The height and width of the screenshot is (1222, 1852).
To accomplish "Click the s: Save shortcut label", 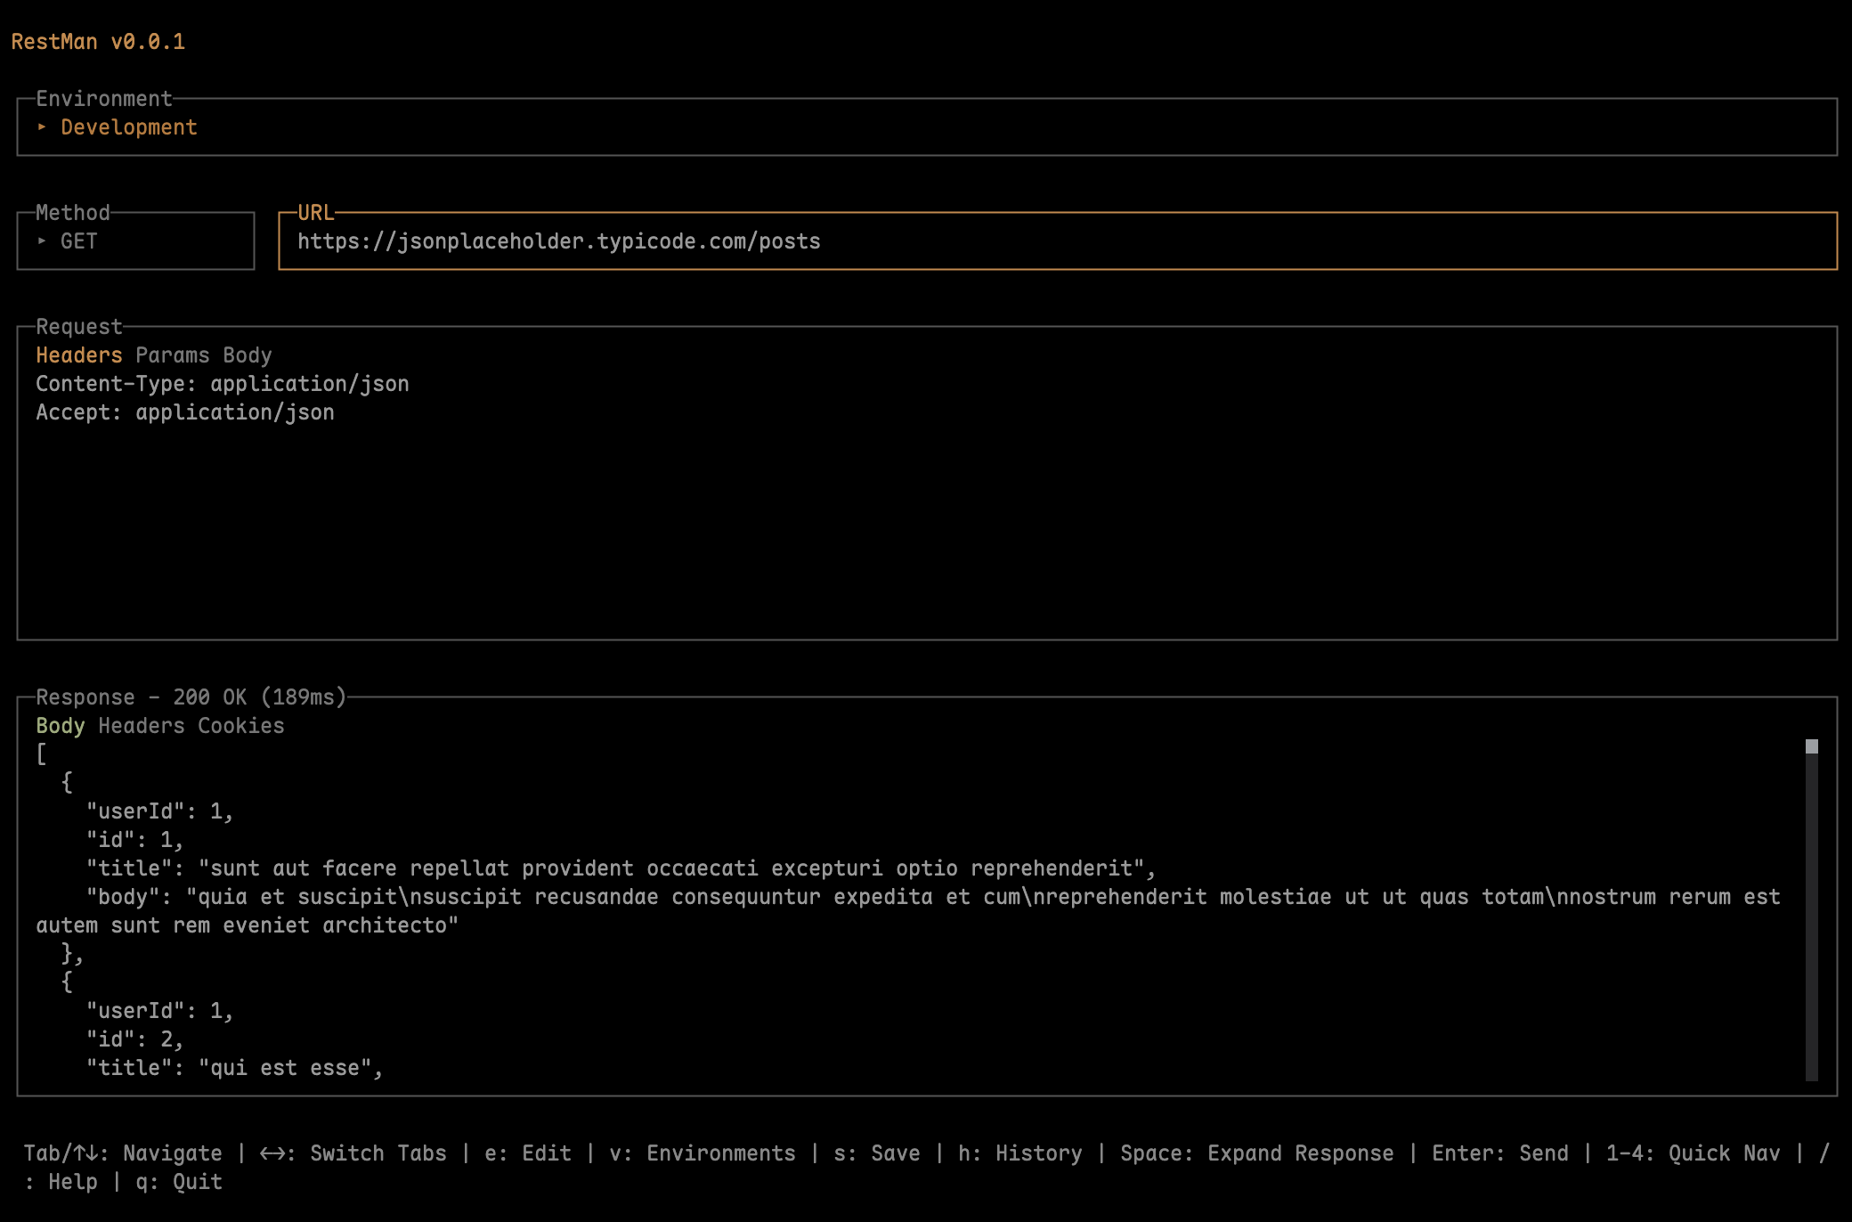I will pos(875,1153).
